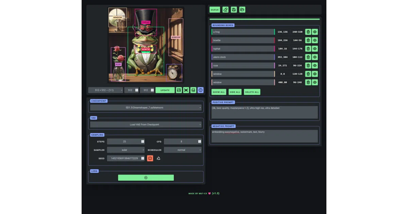Click the fit-to-frame icon below canvas
Viewport: 408px width, 214px height.
[186, 90]
